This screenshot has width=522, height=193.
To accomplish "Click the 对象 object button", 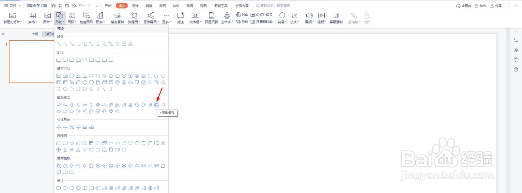I will point(242,15).
